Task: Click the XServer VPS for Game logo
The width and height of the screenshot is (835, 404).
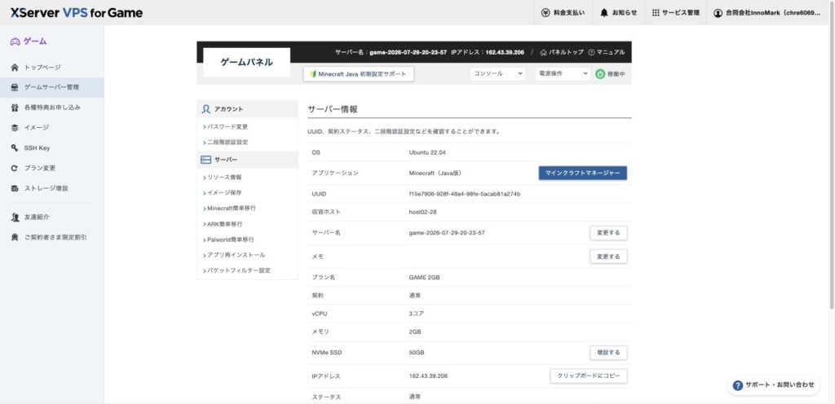Action: pos(76,13)
